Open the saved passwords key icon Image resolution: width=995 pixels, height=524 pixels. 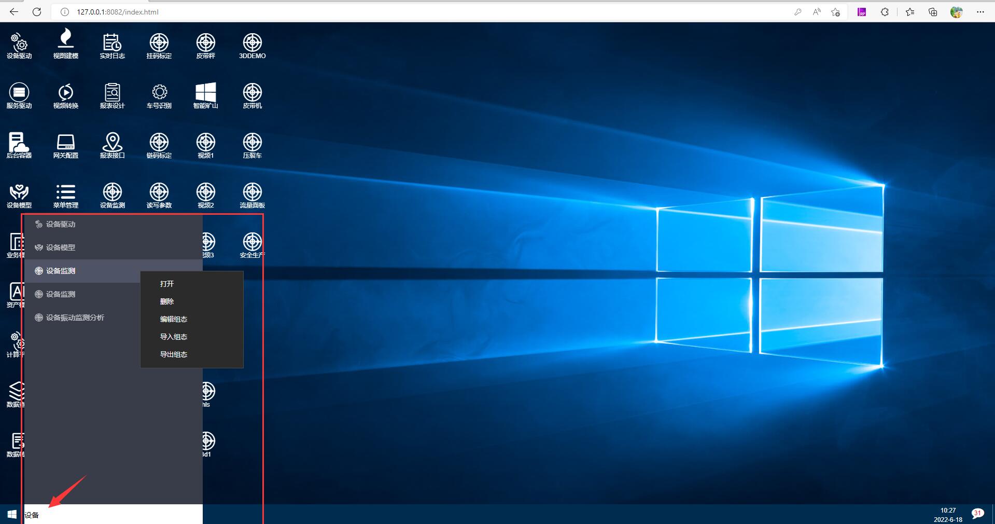point(798,12)
